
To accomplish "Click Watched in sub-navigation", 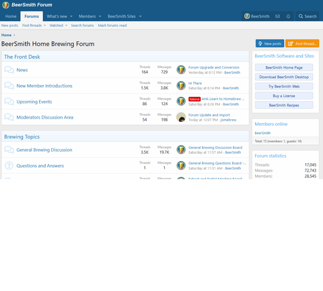I will tap(57, 26).
